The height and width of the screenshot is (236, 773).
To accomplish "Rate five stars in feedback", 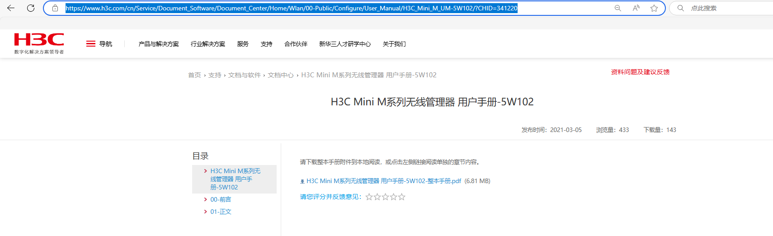I will (402, 197).
